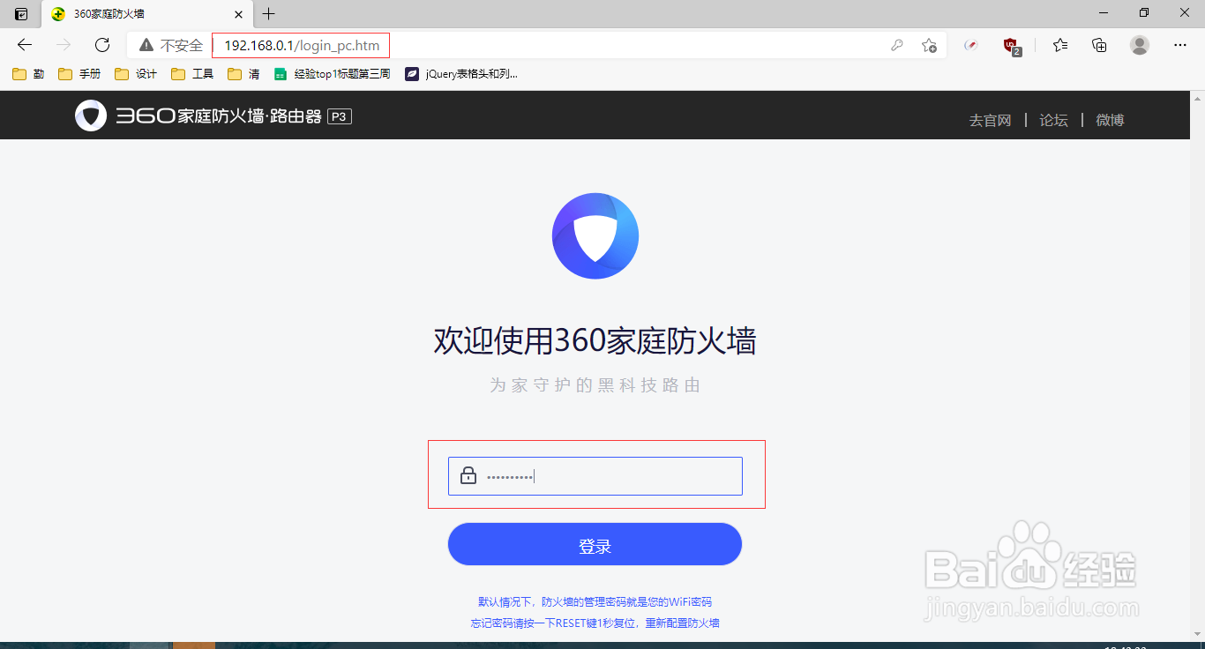
Task: Open the tab actions menu icon
Action: click(21, 14)
